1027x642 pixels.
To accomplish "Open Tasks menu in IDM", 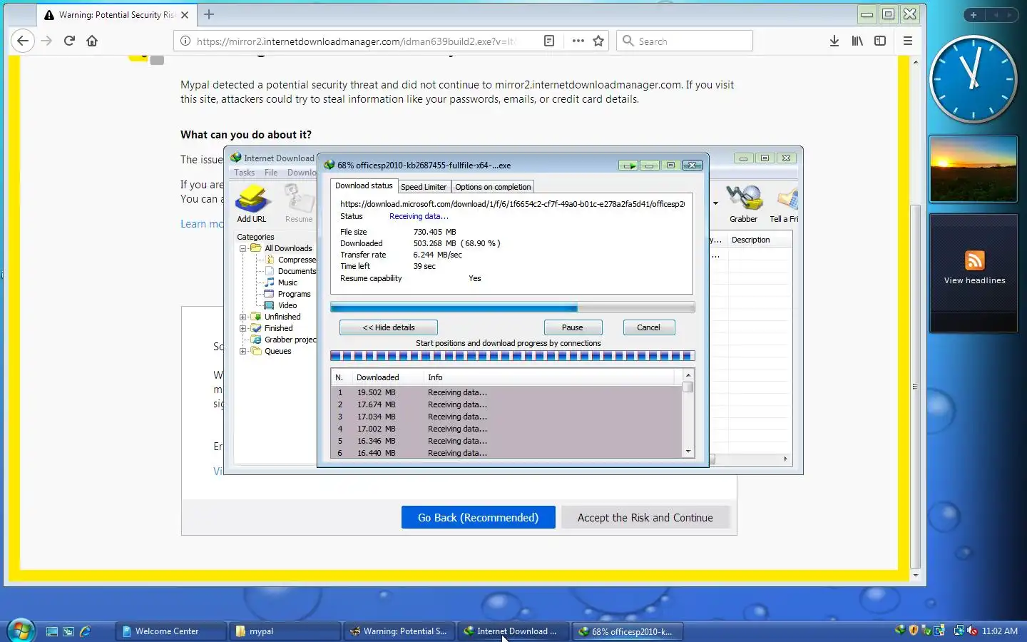I will (x=244, y=173).
